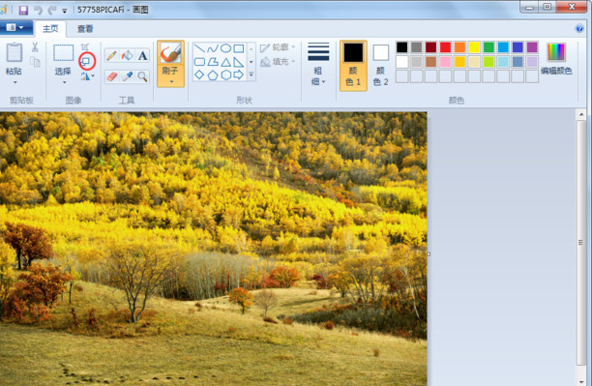The height and width of the screenshot is (386, 592).
Task: Open the blue Paint file menu button
Action: click(15, 27)
